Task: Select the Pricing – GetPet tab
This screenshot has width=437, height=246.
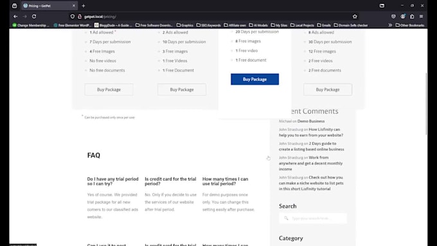Action: click(49, 6)
